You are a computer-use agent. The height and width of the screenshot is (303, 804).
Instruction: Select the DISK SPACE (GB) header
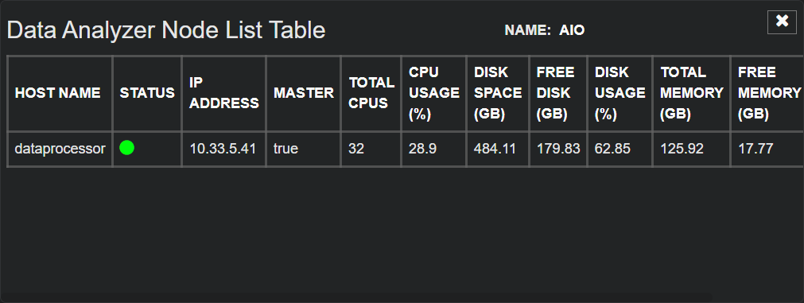498,93
